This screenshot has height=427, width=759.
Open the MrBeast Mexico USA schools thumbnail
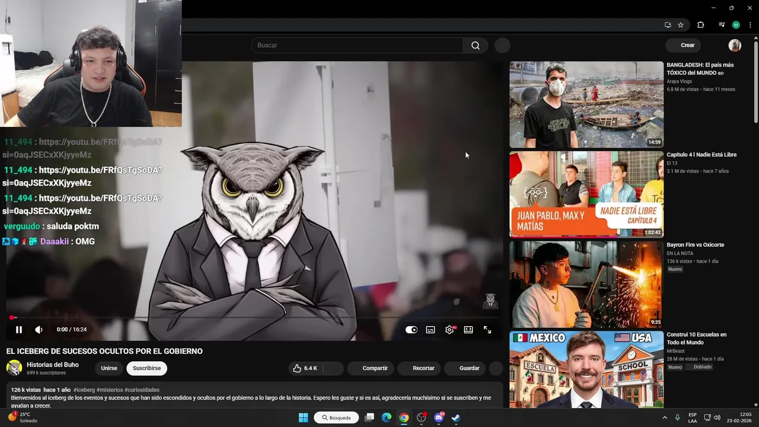586,370
